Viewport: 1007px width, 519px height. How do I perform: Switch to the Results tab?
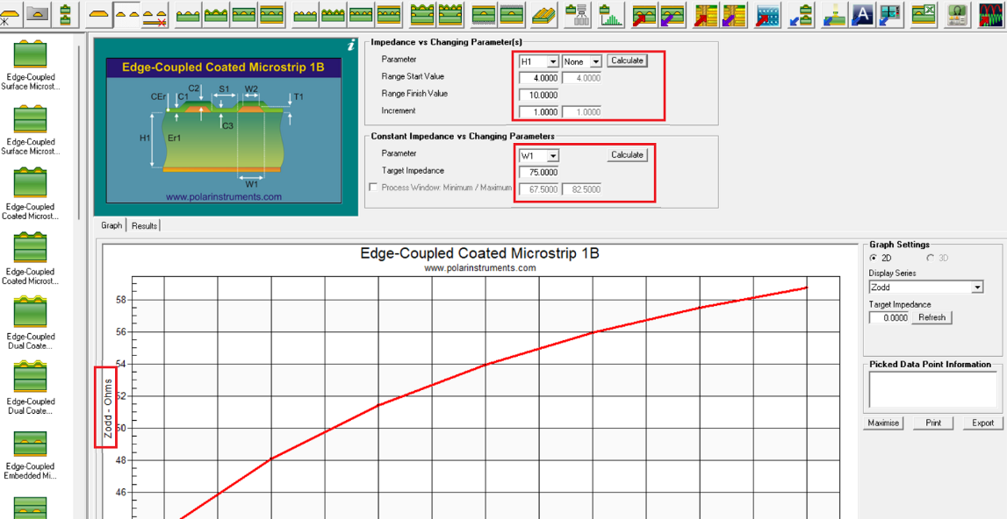click(144, 225)
